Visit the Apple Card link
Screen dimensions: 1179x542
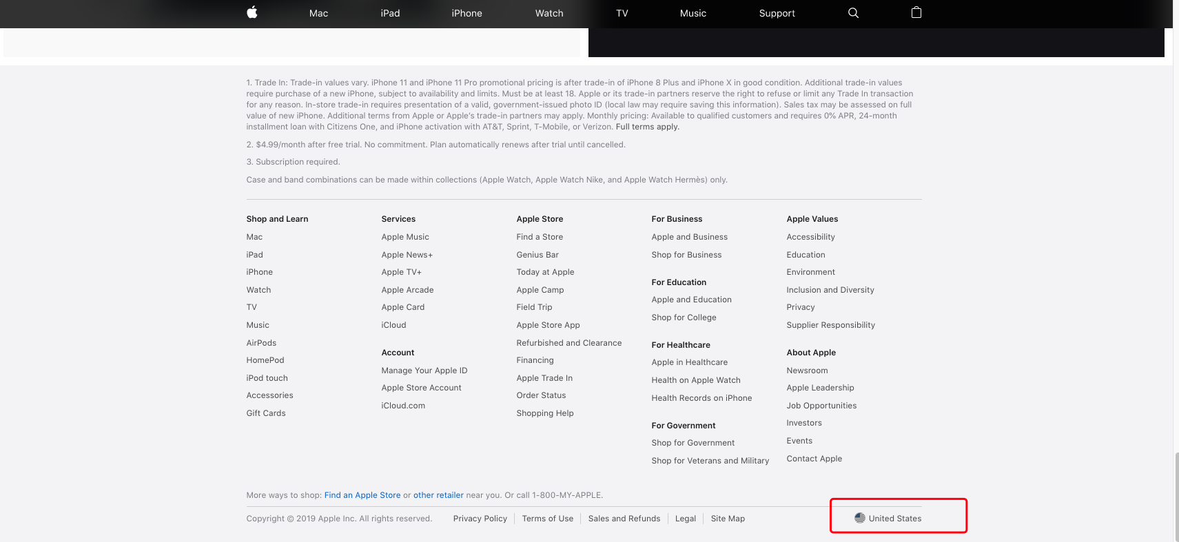click(403, 307)
